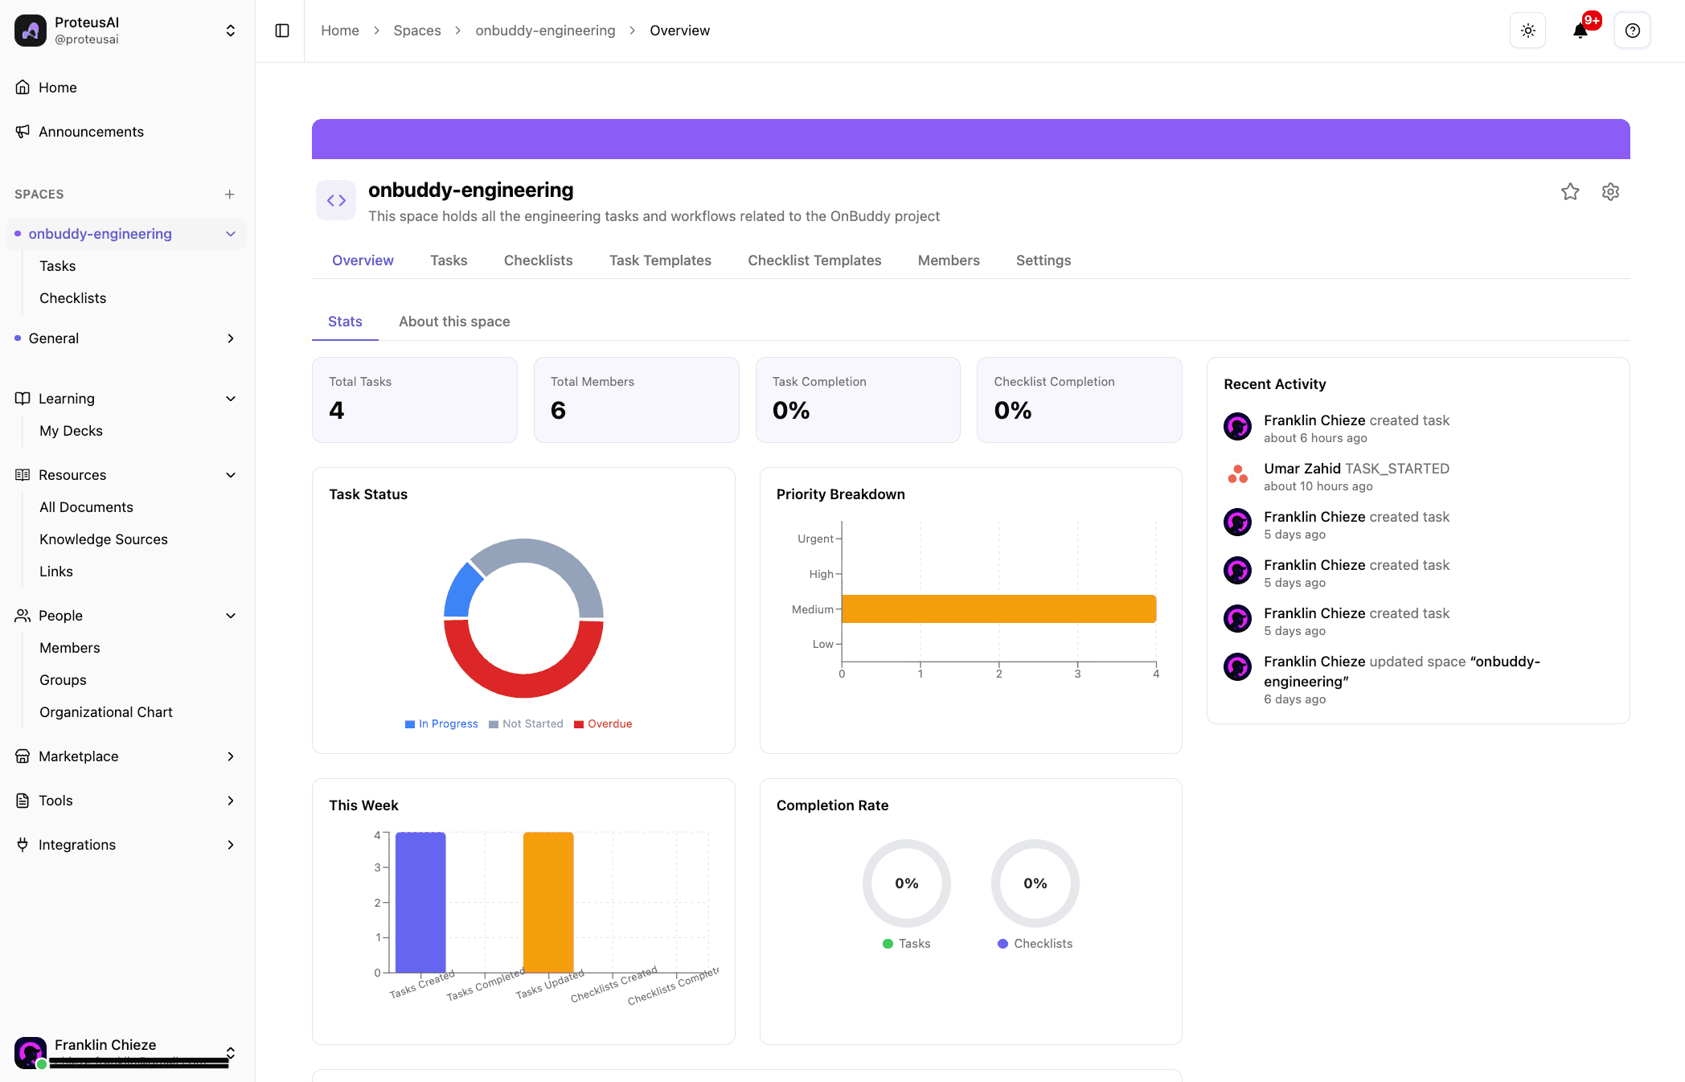The width and height of the screenshot is (1685, 1082).
Task: Click the help question mark icon
Action: pyautogui.click(x=1632, y=31)
